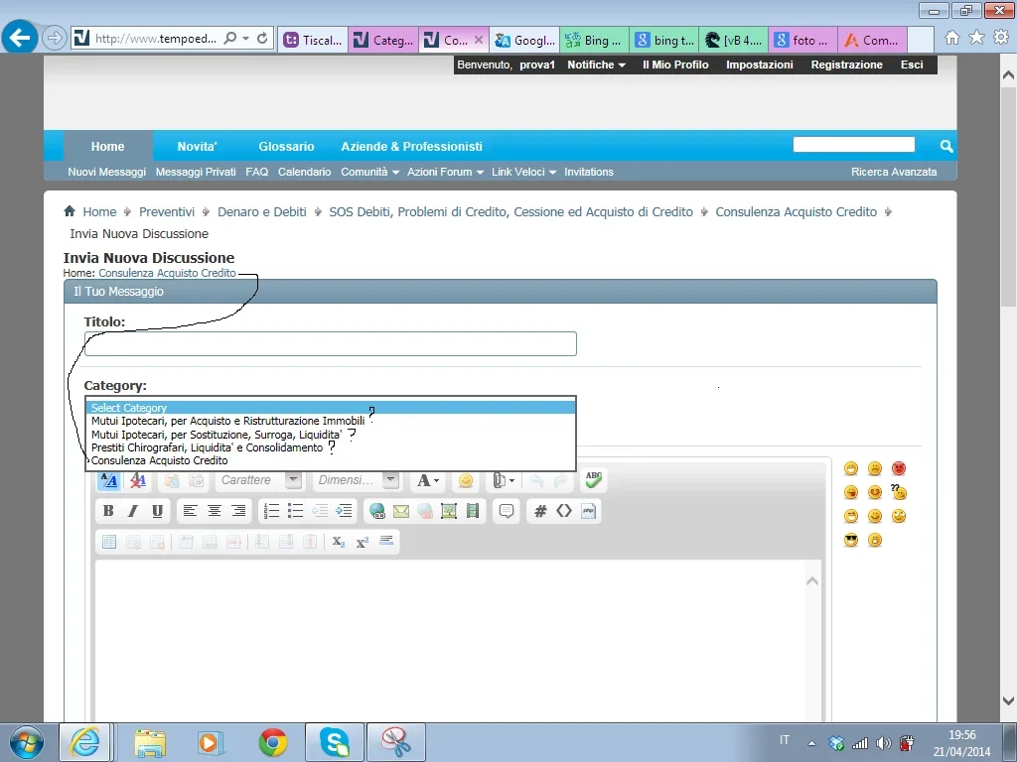Click the breadcrumb home house icon
1017x762 pixels.
(x=70, y=210)
